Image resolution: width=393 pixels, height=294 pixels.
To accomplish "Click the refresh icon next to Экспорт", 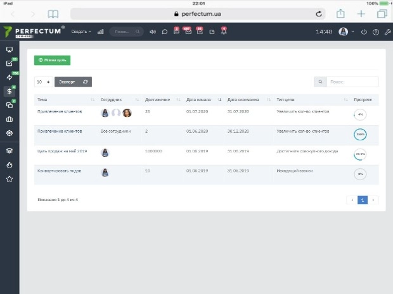I will click(x=85, y=82).
